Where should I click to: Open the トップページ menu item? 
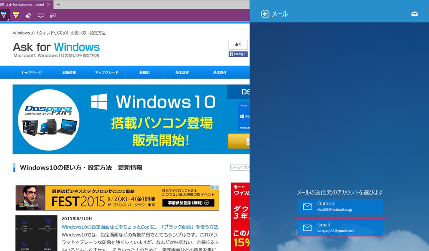(31, 72)
